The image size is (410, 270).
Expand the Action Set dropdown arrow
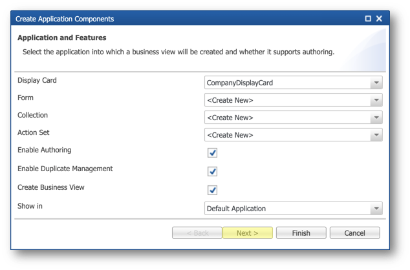(376, 135)
